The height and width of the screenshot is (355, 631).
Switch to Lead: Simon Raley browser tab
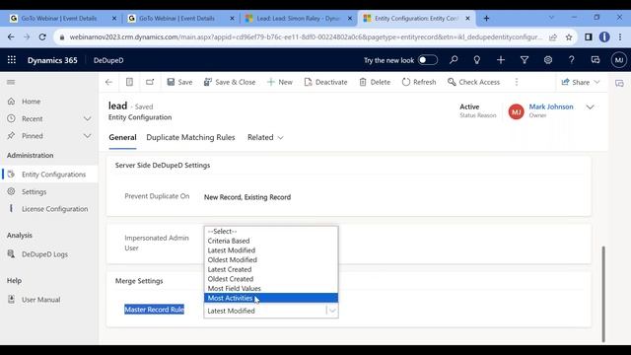(298, 19)
